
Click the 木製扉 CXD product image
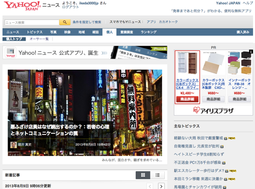[213, 63]
